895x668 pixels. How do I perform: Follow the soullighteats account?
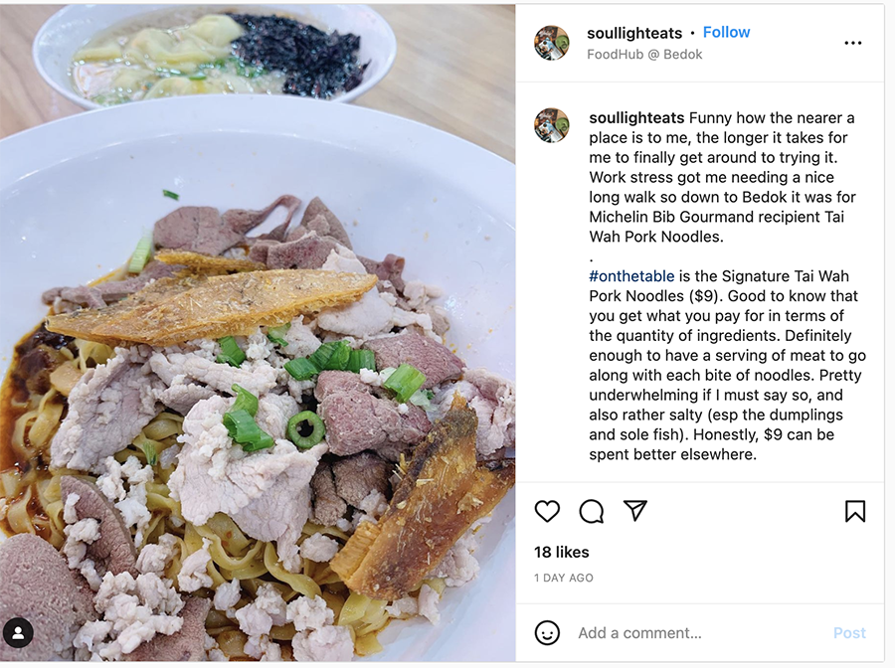726,33
